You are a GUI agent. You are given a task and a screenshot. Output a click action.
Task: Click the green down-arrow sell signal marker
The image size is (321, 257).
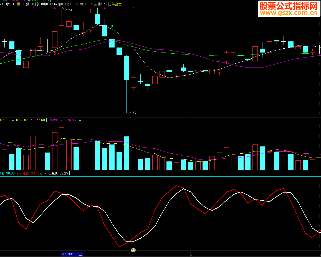click(x=112, y=27)
